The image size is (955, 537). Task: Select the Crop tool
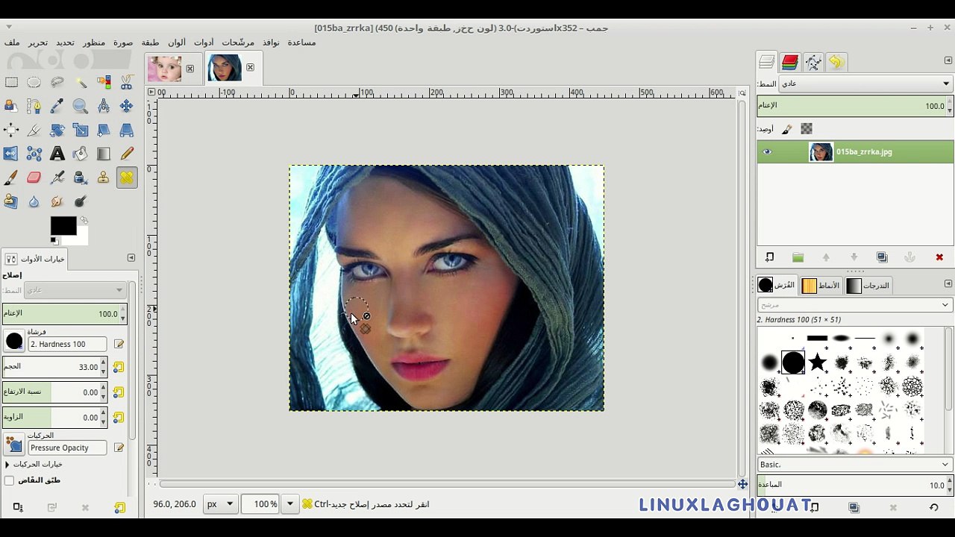point(34,131)
